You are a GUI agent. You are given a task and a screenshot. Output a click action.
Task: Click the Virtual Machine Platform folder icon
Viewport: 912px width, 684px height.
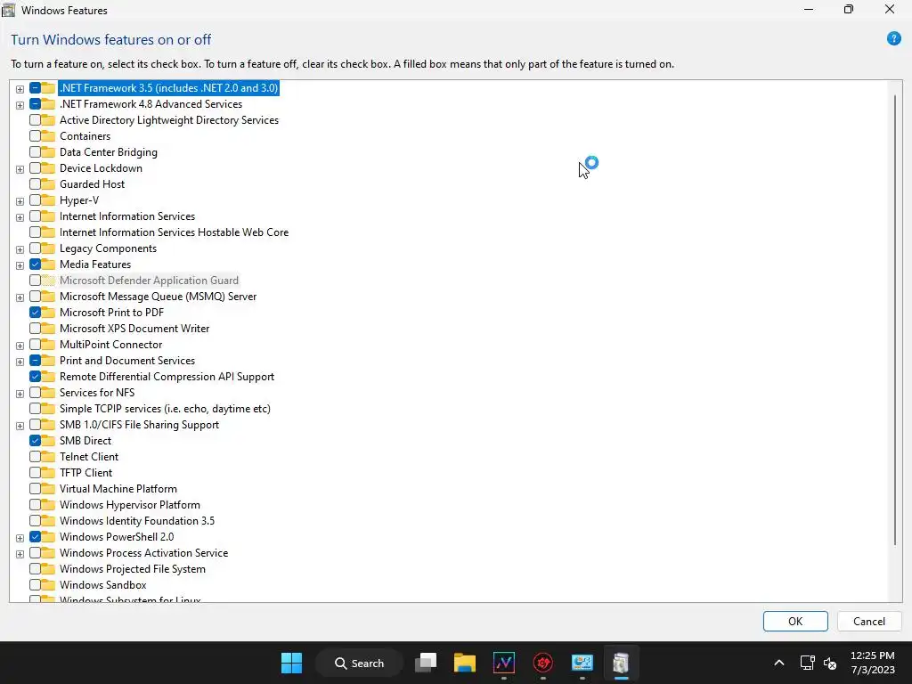point(48,489)
